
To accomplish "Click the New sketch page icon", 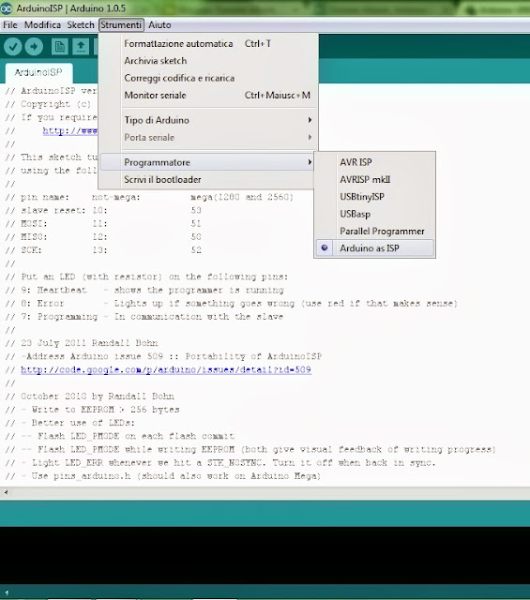I will (x=59, y=47).
